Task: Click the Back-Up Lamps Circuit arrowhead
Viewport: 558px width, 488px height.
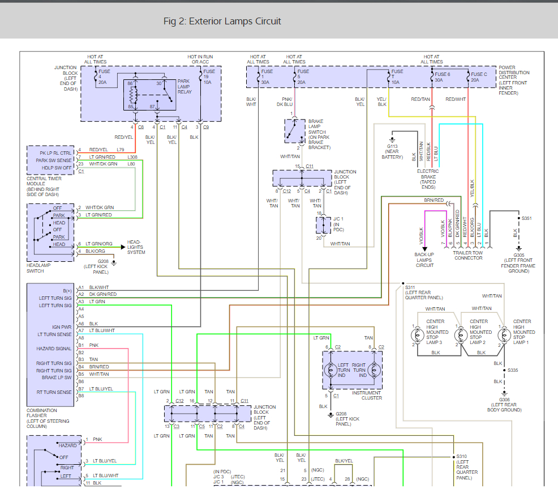Action: (x=424, y=249)
